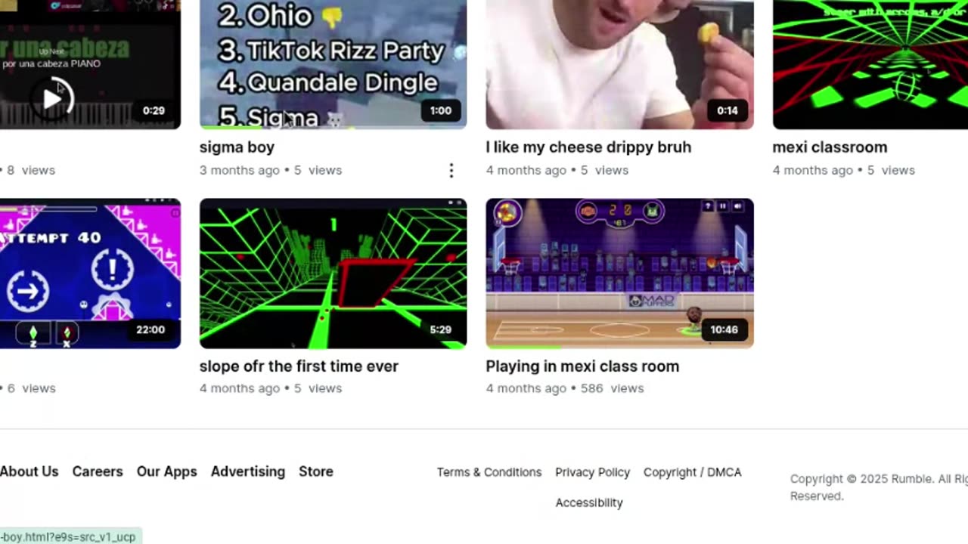Open the About Us footer link
Image resolution: width=968 pixels, height=544 pixels.
(x=29, y=471)
